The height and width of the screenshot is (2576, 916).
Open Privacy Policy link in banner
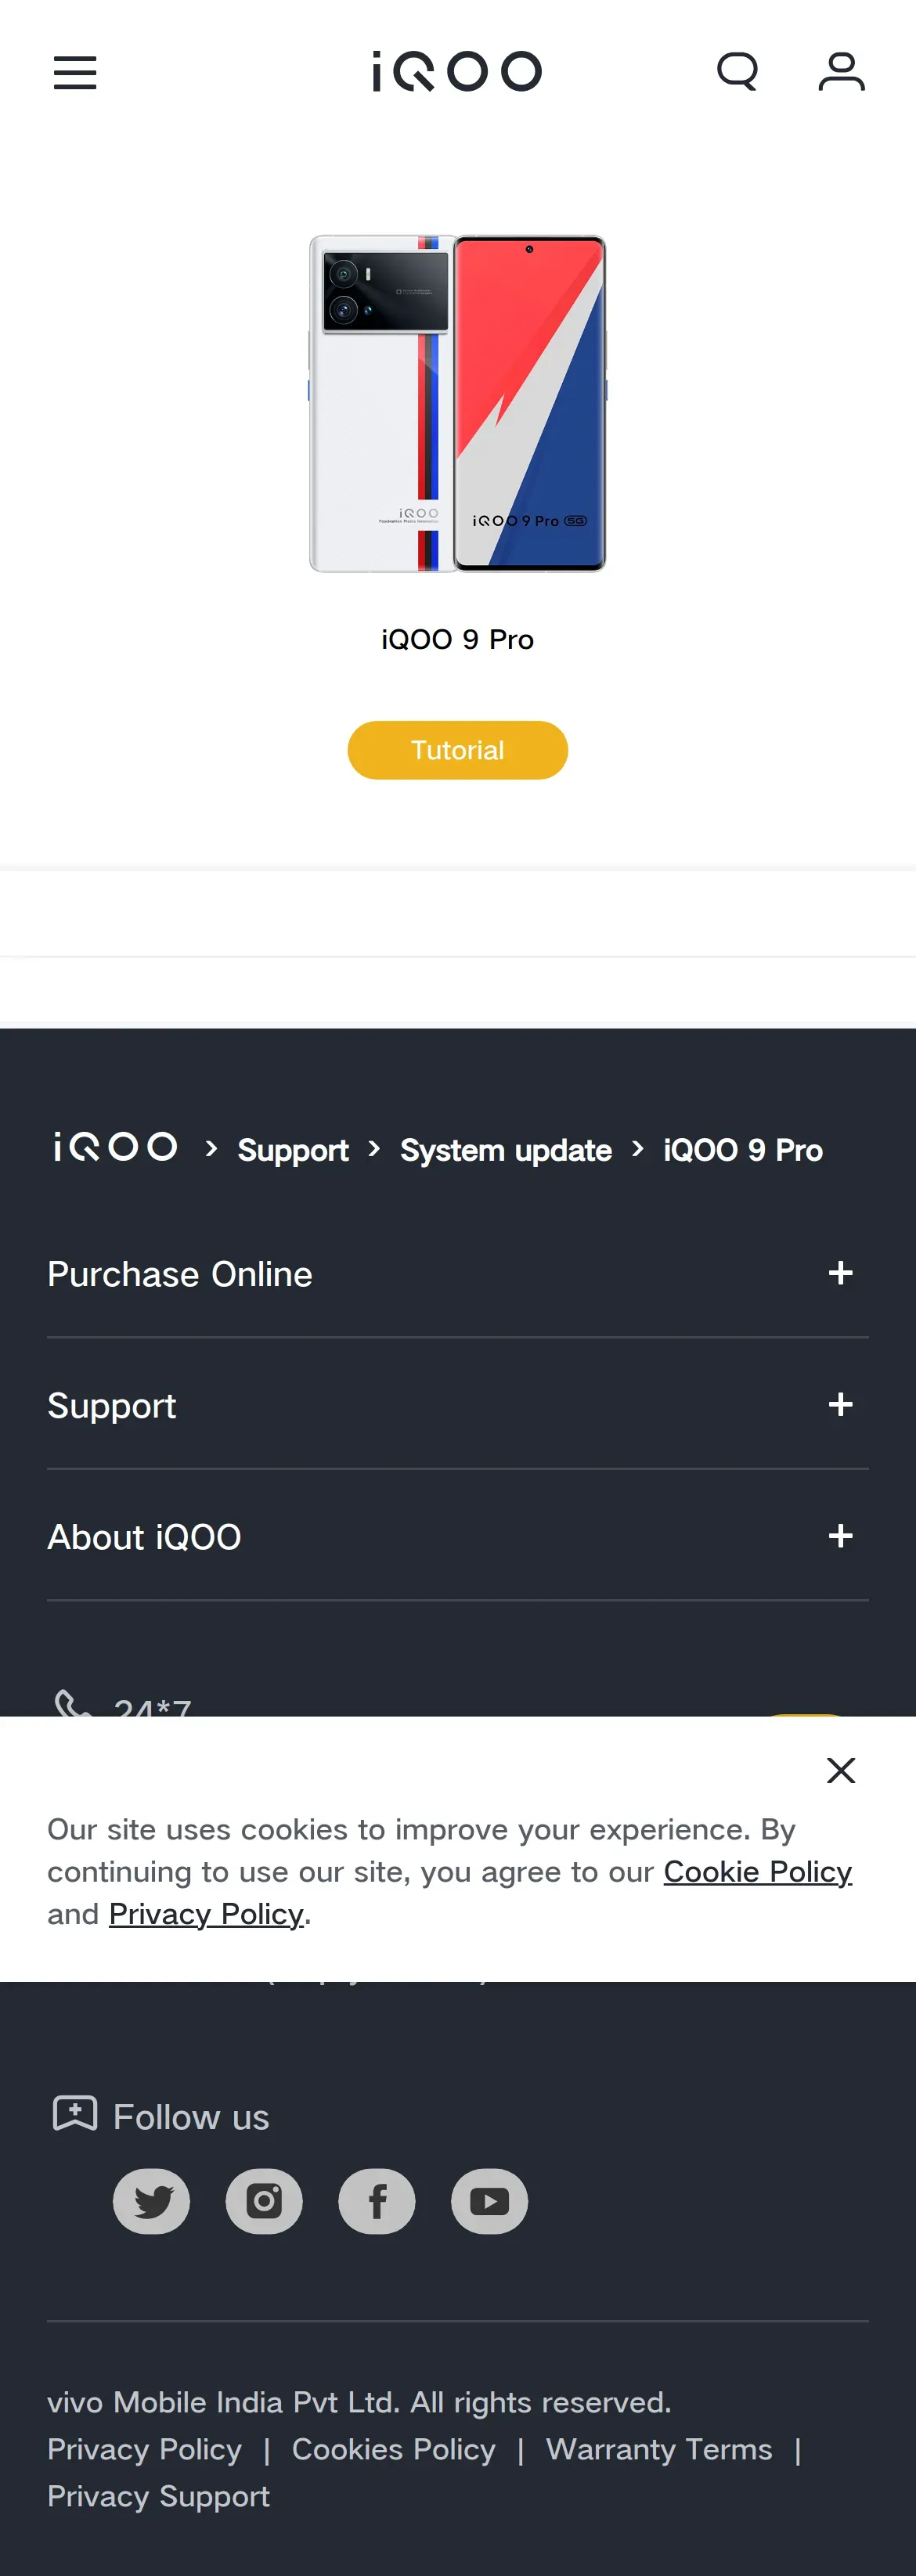(206, 1914)
